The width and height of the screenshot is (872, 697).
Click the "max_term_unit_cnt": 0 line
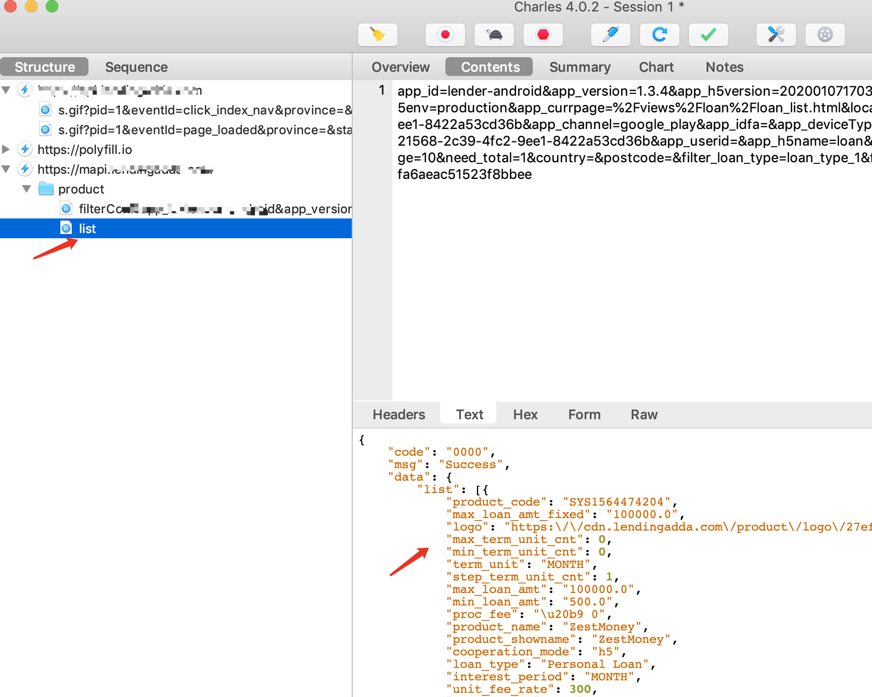(x=529, y=539)
